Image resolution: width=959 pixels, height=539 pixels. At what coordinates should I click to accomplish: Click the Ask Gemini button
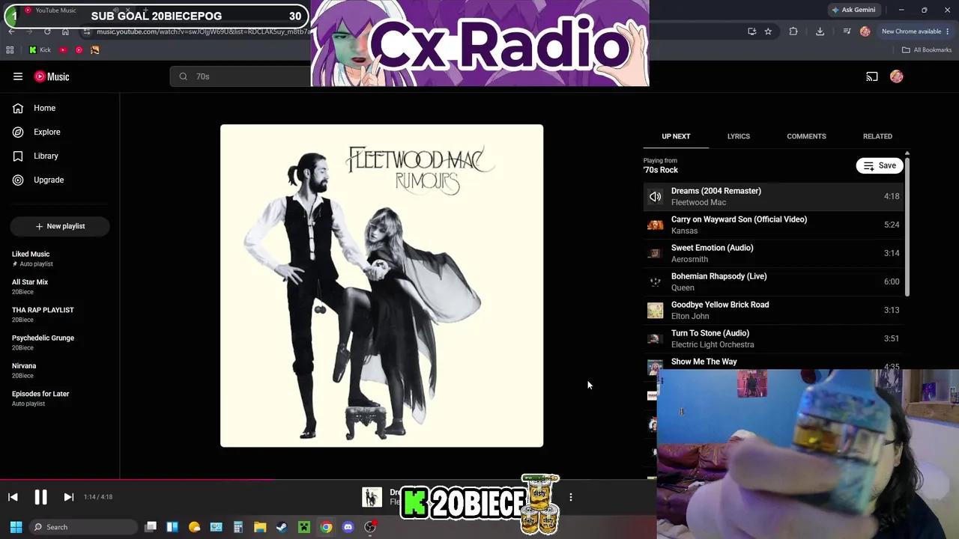pyautogui.click(x=853, y=10)
